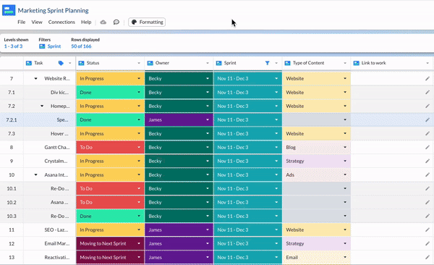Click the Status column header icon
The width and height of the screenshot is (434, 265).
point(81,63)
